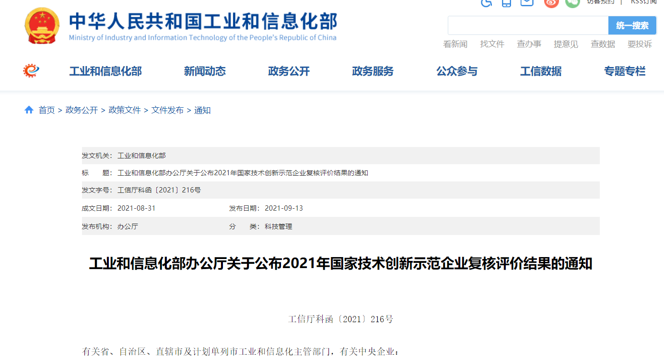Open the mobile phone version icon
664x360 pixels.
(x=506, y=2)
